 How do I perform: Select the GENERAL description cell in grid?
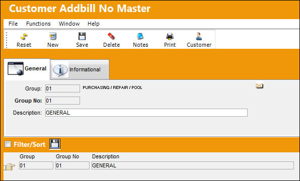tap(193, 165)
